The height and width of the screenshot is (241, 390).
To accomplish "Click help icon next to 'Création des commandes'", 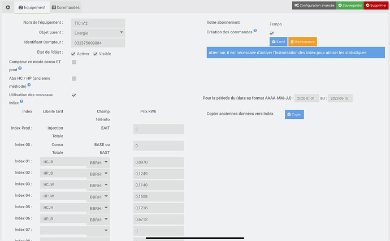I will point(255,31).
